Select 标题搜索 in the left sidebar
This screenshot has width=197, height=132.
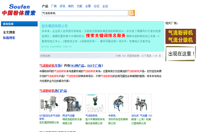(x=9, y=38)
